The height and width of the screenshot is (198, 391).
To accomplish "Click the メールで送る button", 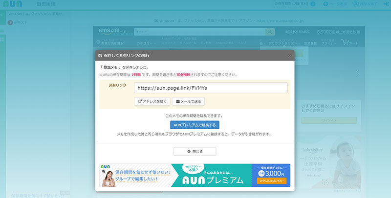I will coord(188,101).
